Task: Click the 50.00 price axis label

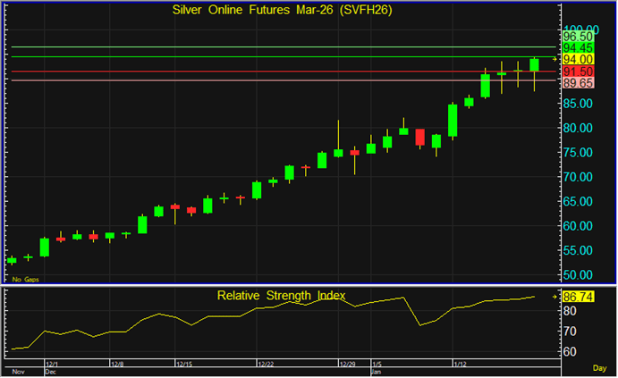Action: [x=579, y=274]
